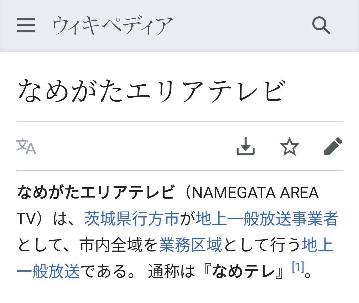
Task: Open the 業務区域 link
Action: [190, 246]
